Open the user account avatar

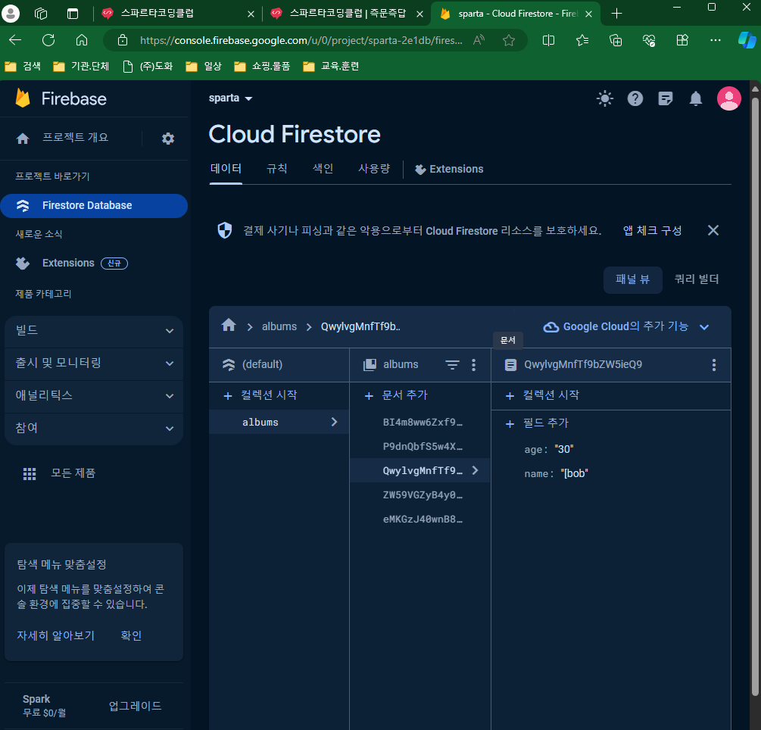[728, 98]
